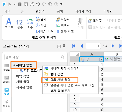
Task: Click the Open folder icon in quick toolbar
Action: [x=32, y=4]
